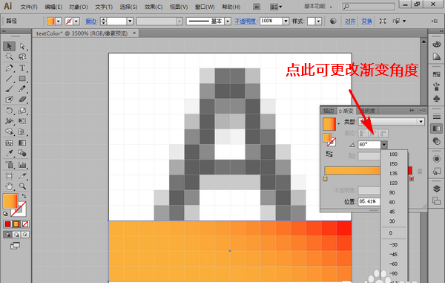Click 不透明度 link in control bar
445x283 pixels.
click(245, 21)
